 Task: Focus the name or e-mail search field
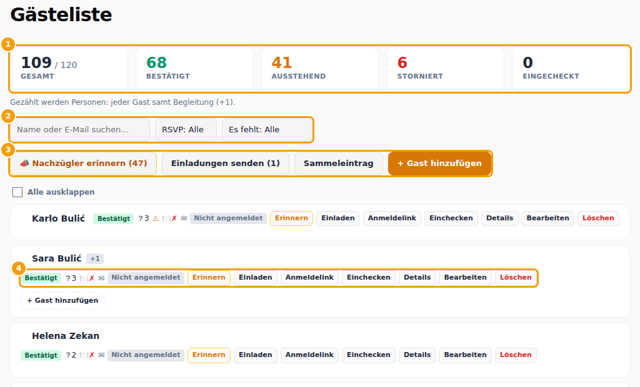[x=80, y=130]
